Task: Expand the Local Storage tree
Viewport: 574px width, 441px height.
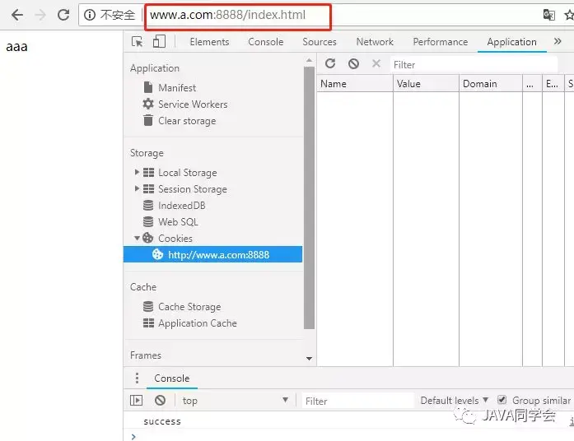Action: [x=137, y=172]
